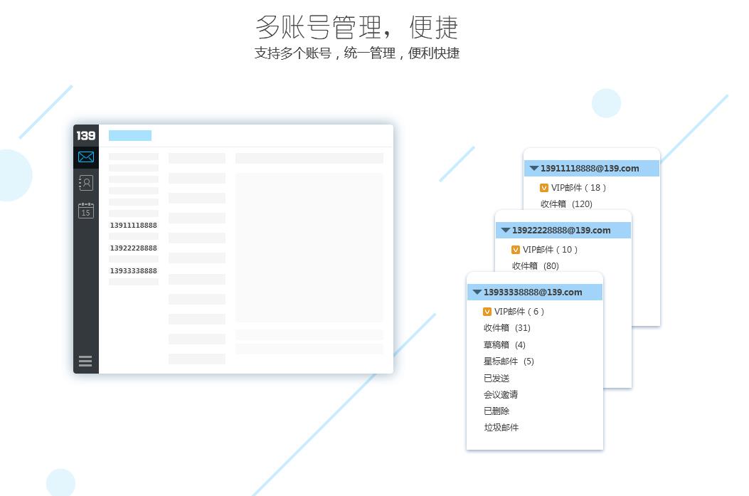The height and width of the screenshot is (496, 749).
Task: Select the blue highlighted tab at window top
Action: coord(130,136)
